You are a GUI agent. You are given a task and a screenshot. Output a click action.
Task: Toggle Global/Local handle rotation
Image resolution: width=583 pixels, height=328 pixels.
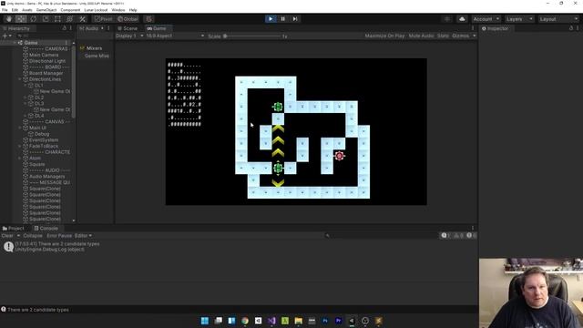click(128, 19)
